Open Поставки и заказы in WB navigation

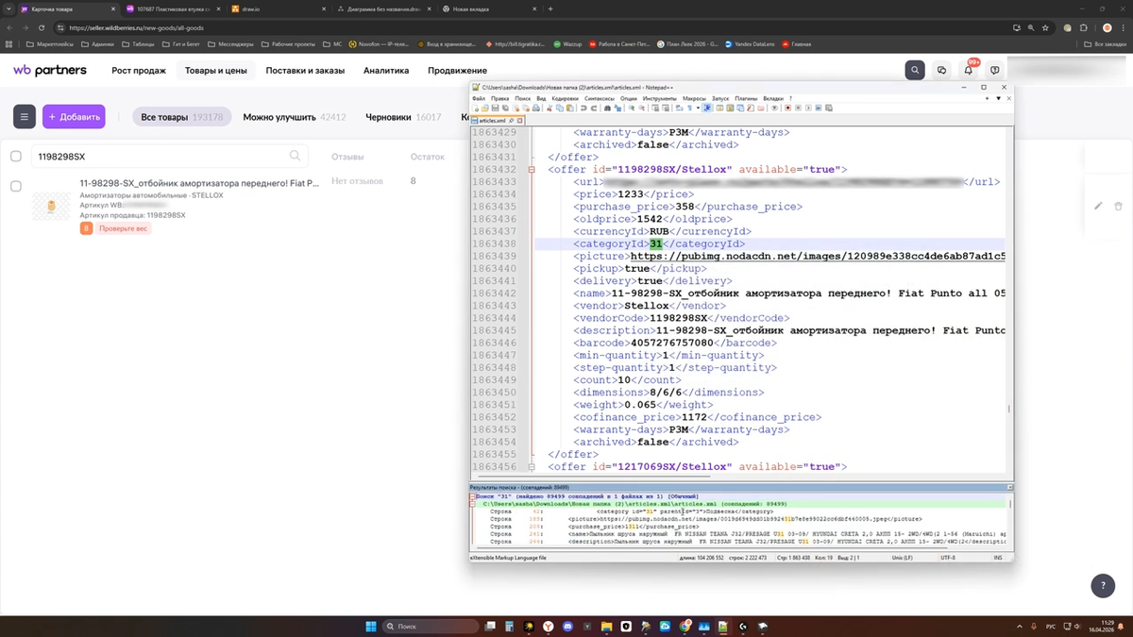coord(305,71)
